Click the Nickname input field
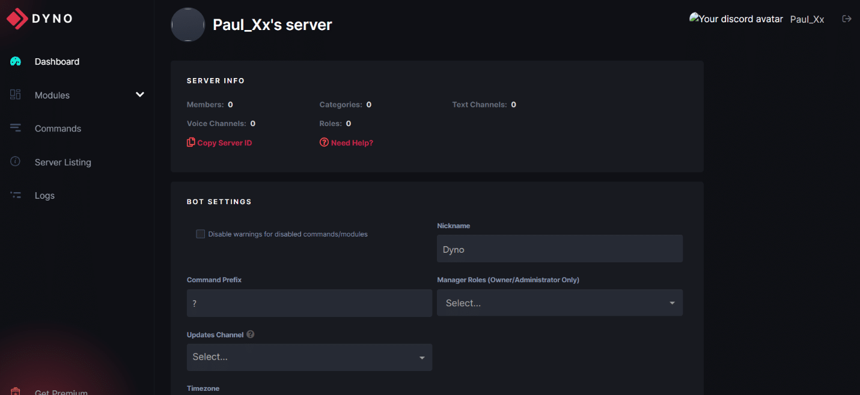 [x=560, y=249]
